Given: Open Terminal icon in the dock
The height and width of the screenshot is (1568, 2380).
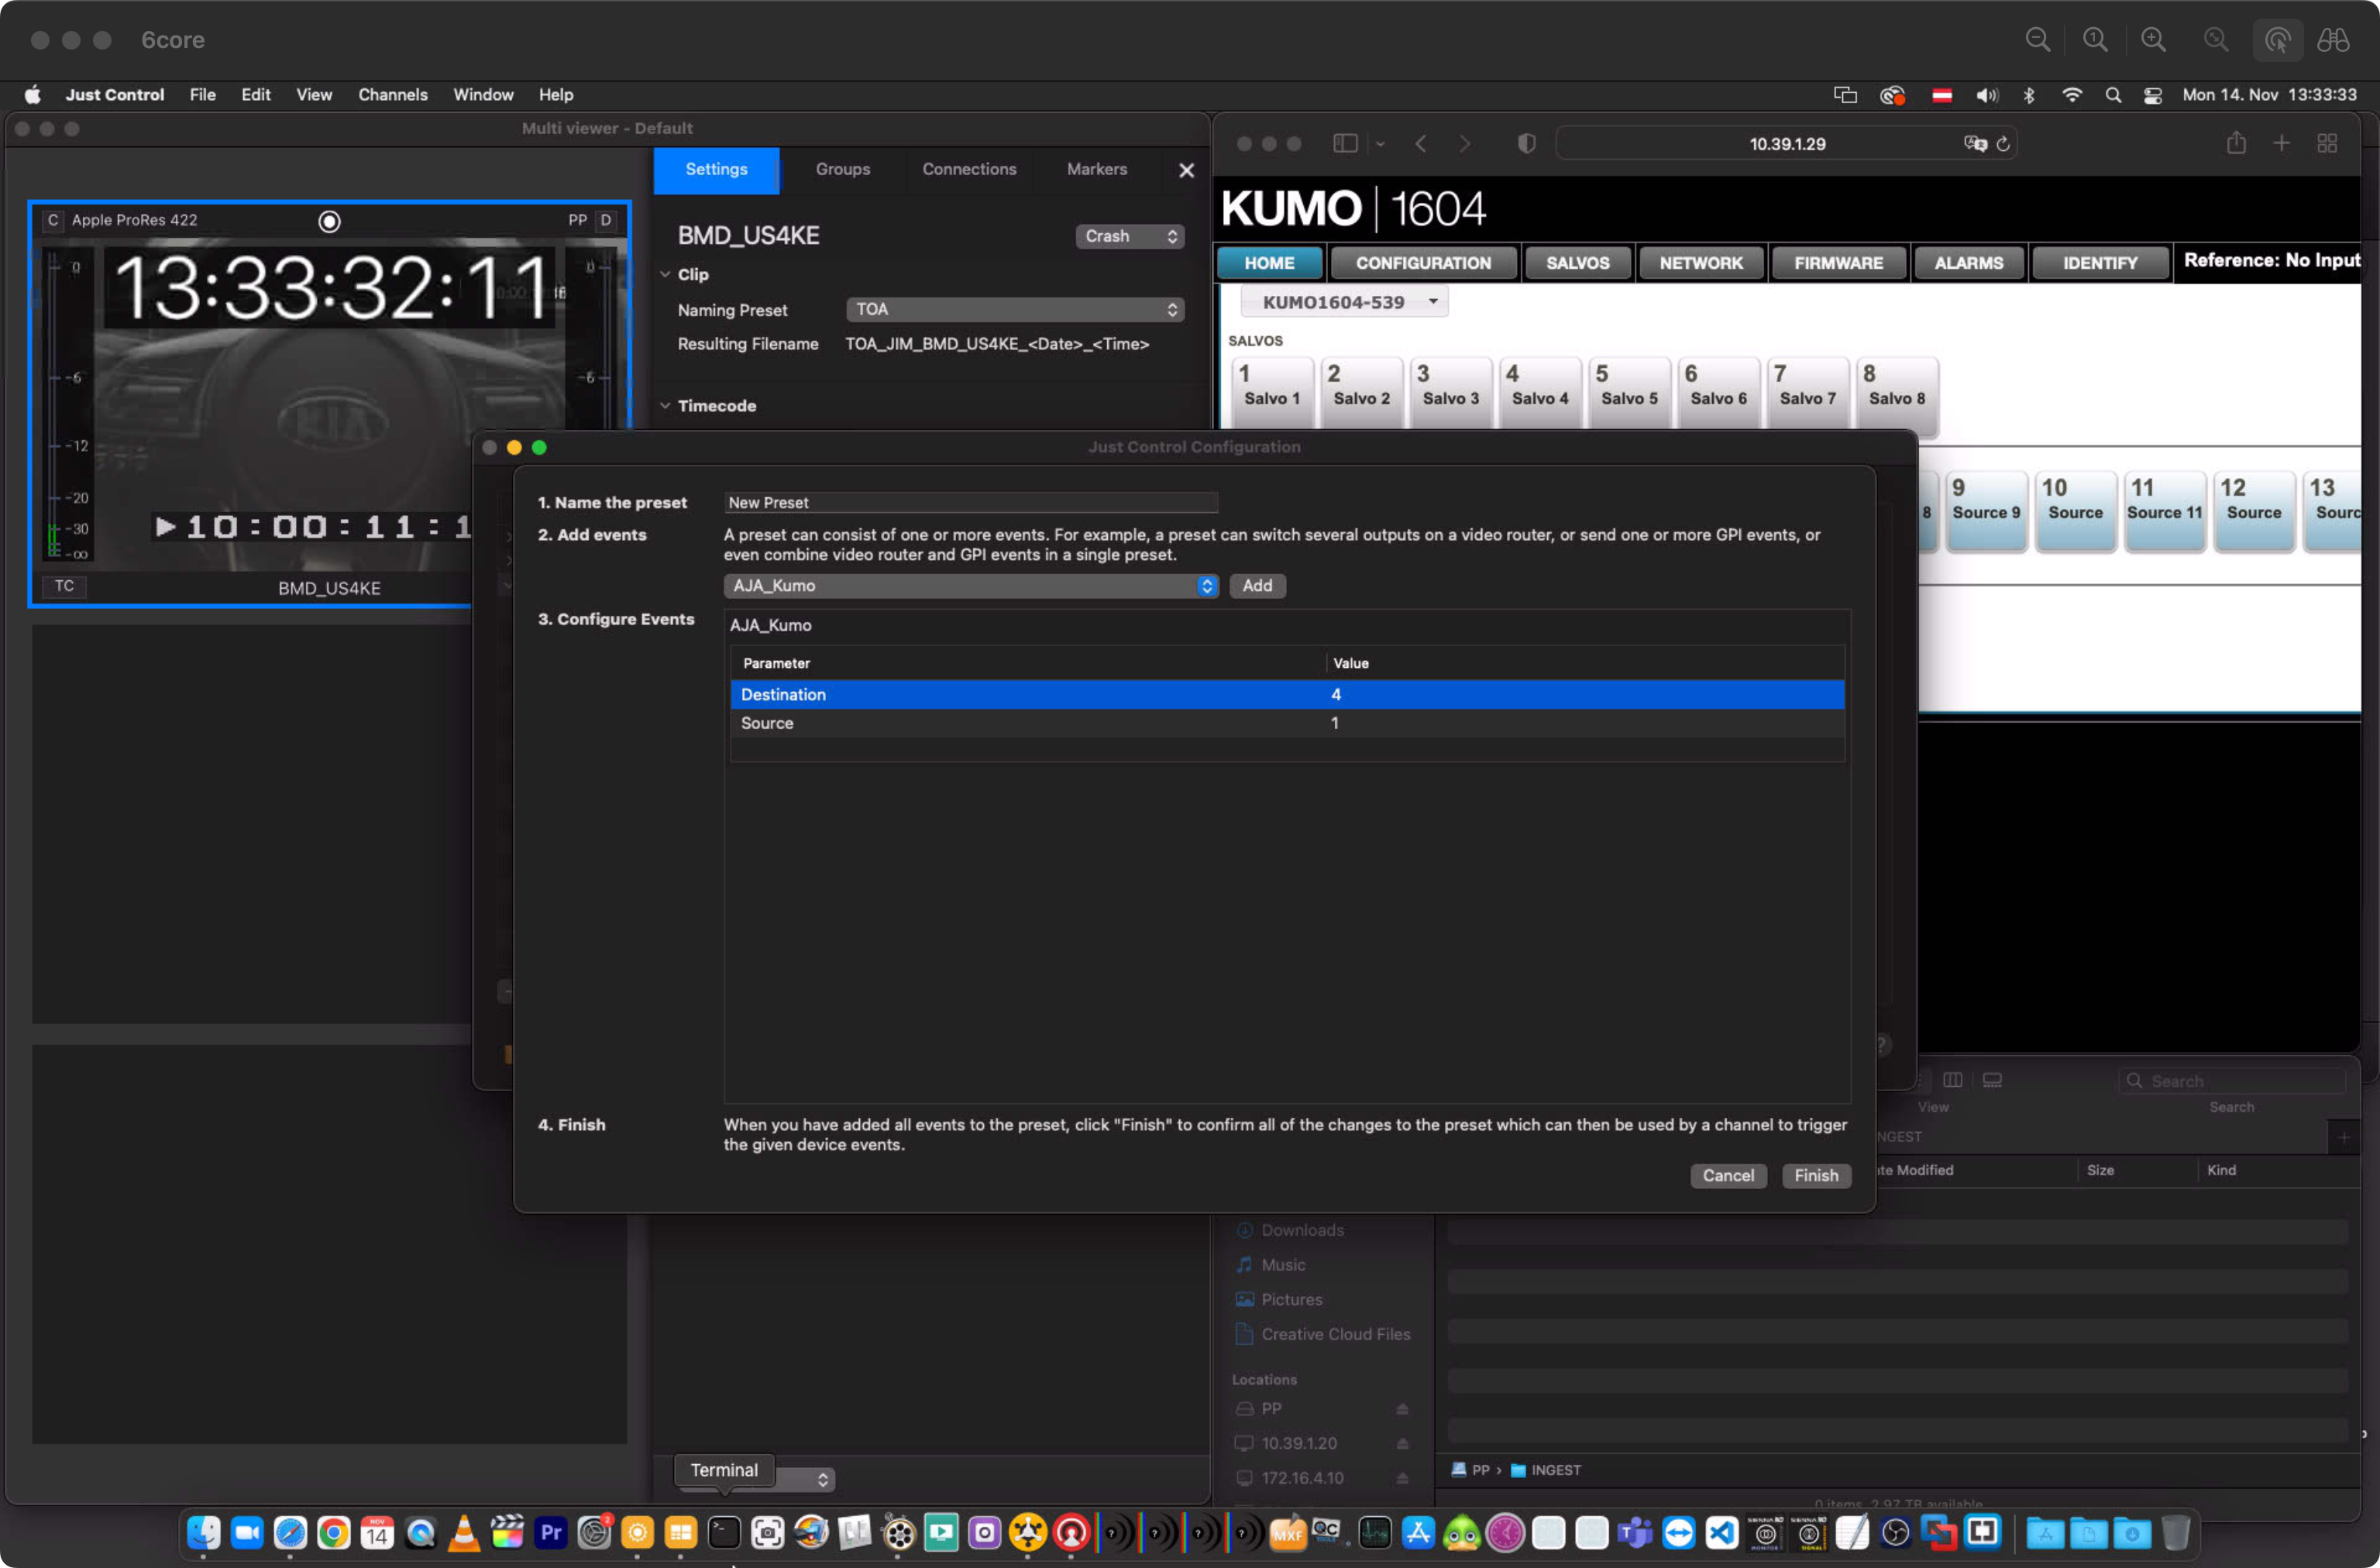Looking at the screenshot, I should point(724,1532).
